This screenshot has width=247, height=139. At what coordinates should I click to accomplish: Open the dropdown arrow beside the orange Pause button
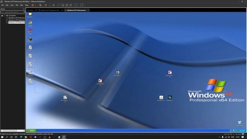point(36,5)
